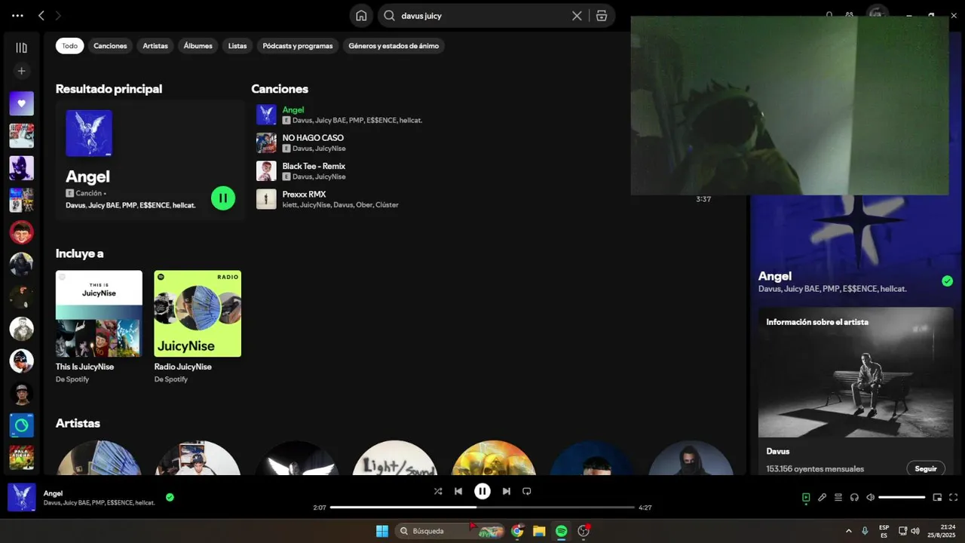Clear the search text with X icon
965x543 pixels.
[577, 16]
